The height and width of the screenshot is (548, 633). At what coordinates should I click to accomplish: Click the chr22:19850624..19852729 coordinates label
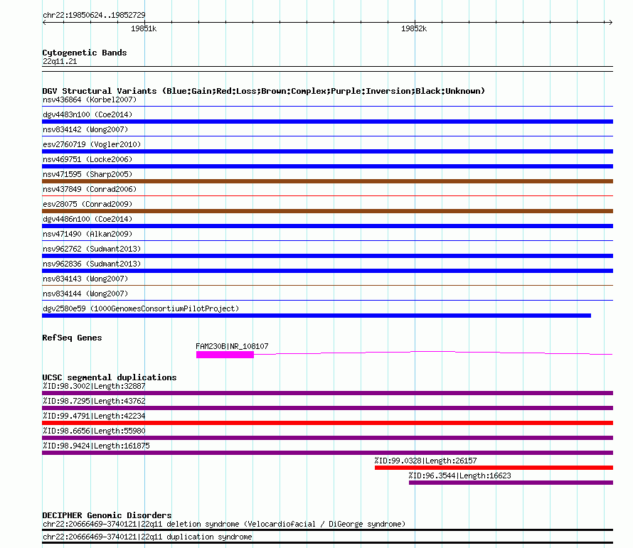[94, 15]
